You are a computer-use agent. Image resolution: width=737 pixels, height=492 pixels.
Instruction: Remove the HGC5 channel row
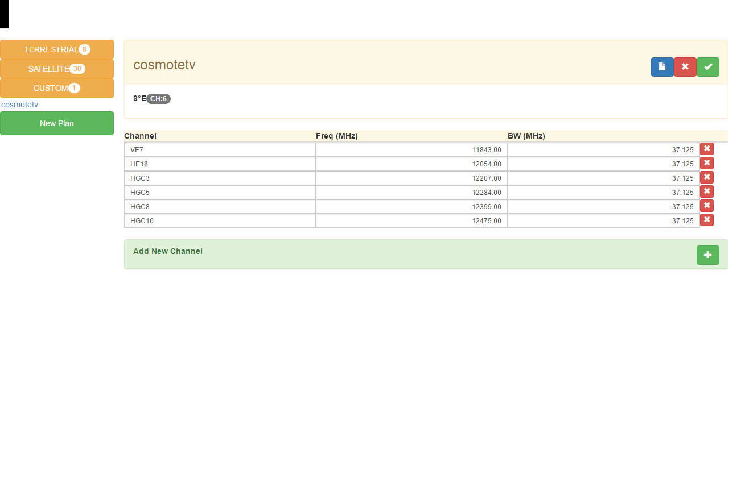[707, 191]
